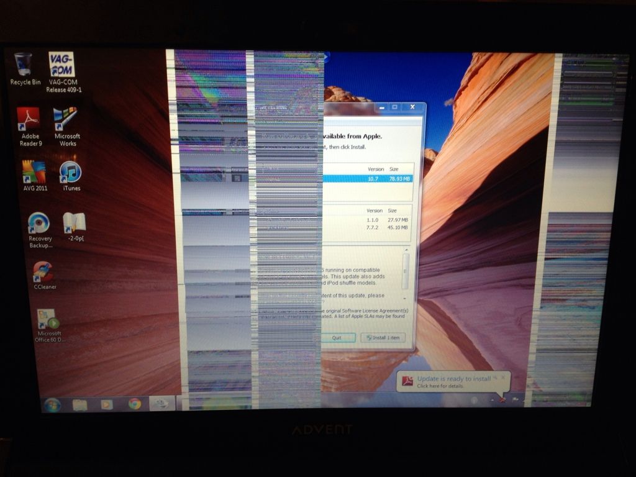This screenshot has width=636, height=477.
Task: Launch Google Chrome from taskbar
Action: tap(135, 404)
